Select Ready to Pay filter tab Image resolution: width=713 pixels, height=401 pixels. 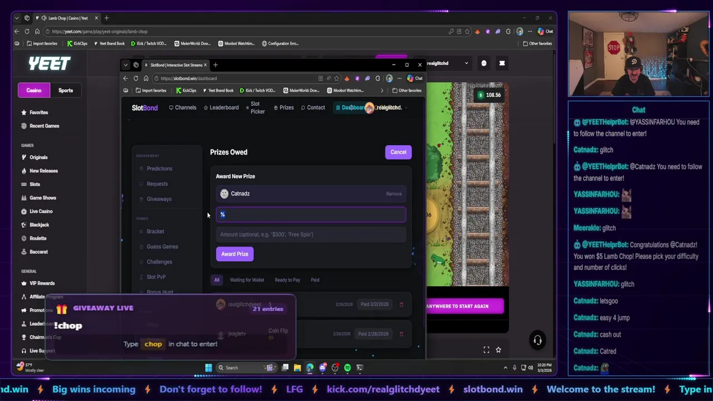click(x=287, y=280)
